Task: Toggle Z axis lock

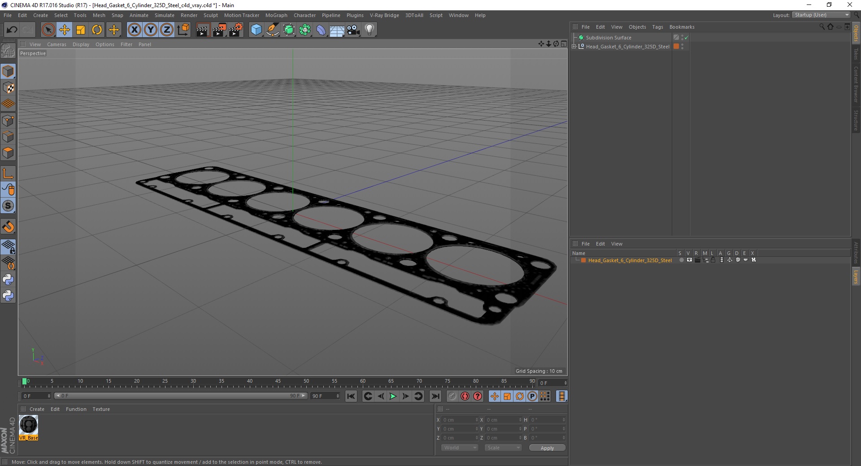Action: [167, 30]
